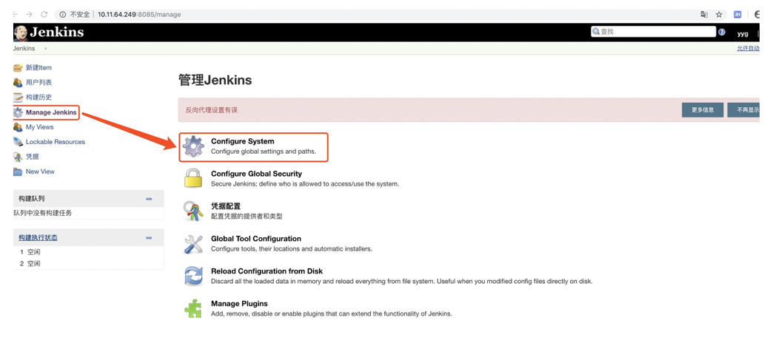Open Lockable Resources link

pyautogui.click(x=55, y=142)
